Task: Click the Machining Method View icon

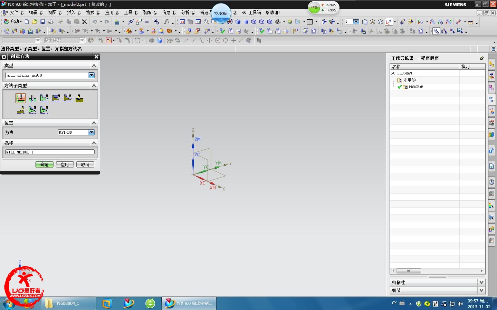Action: pos(460,31)
